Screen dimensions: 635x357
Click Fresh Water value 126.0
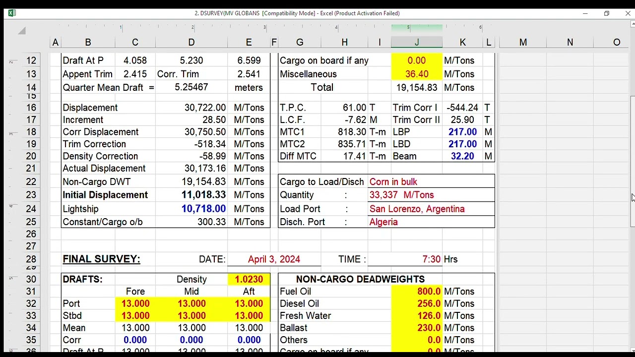tap(417, 316)
